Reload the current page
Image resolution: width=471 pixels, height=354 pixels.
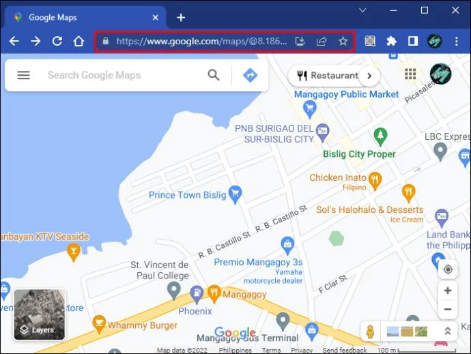[x=57, y=41]
